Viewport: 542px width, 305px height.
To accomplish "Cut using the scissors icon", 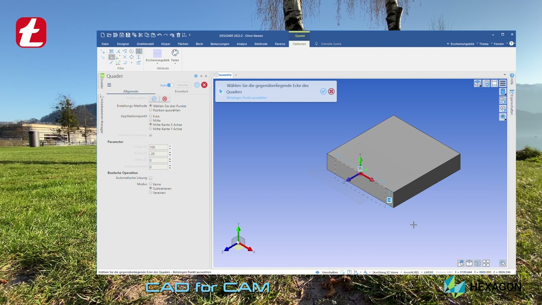I will tap(141, 35).
